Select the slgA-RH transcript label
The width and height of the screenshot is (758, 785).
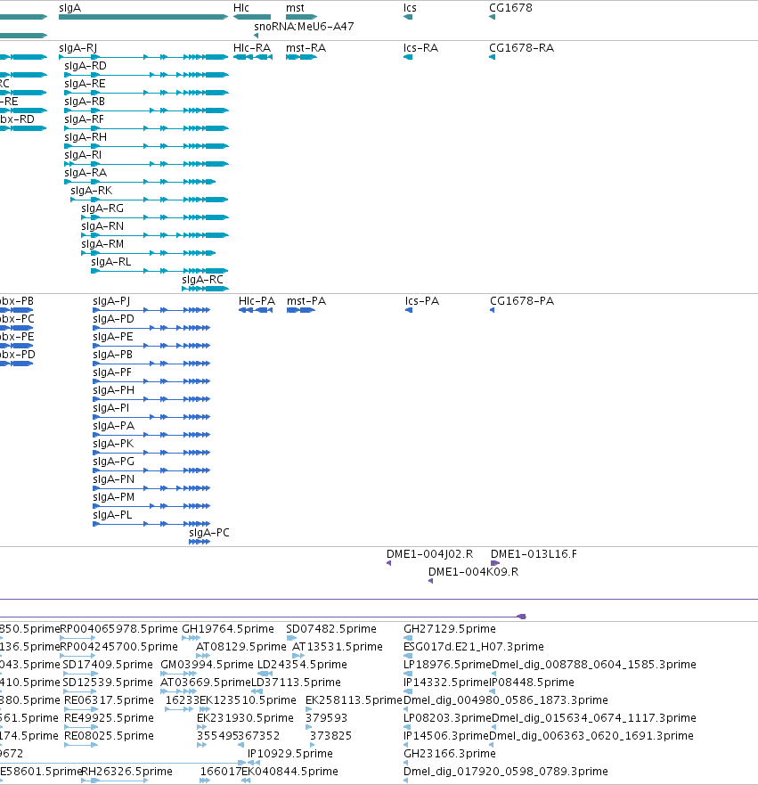(86, 137)
